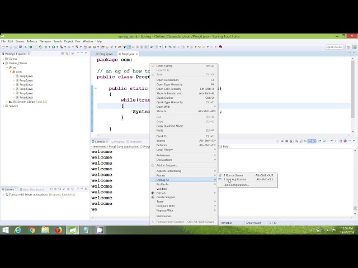Switch to Prog5.java editor tab
The image size is (358, 268).
point(106,54)
